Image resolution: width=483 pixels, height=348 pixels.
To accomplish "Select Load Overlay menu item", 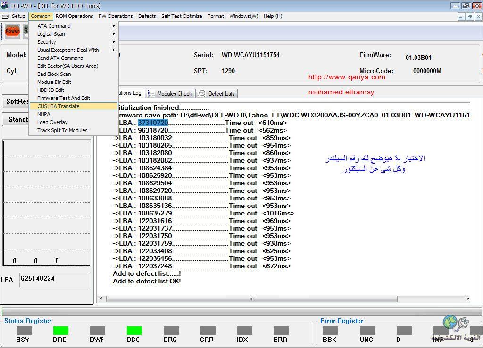I will (73, 122).
